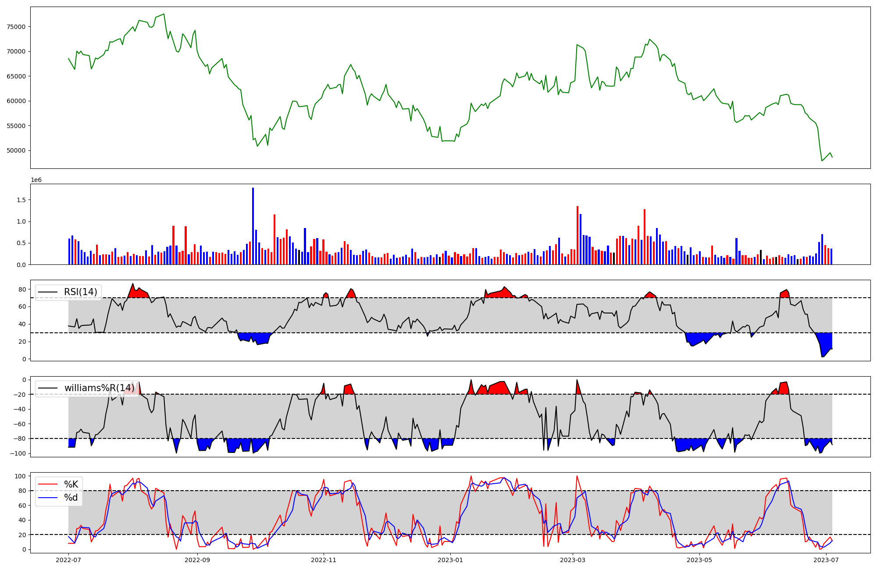877x570 pixels.
Task: Click the 75000 price axis tick label
Action: click(x=16, y=27)
